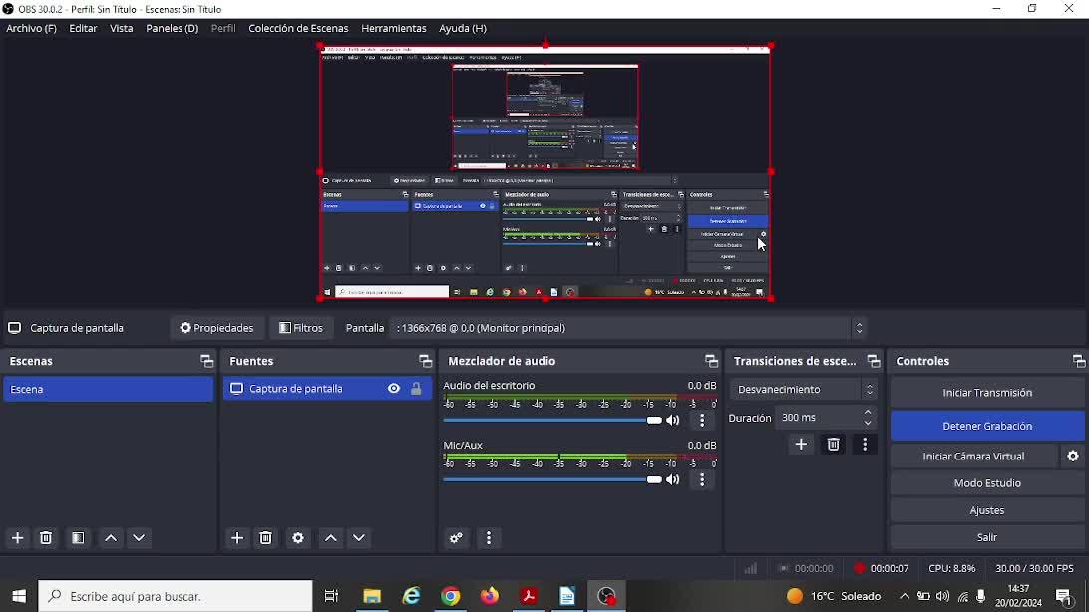This screenshot has width=1089, height=612.
Task: Open Colección de Escenas menu
Action: tap(298, 29)
